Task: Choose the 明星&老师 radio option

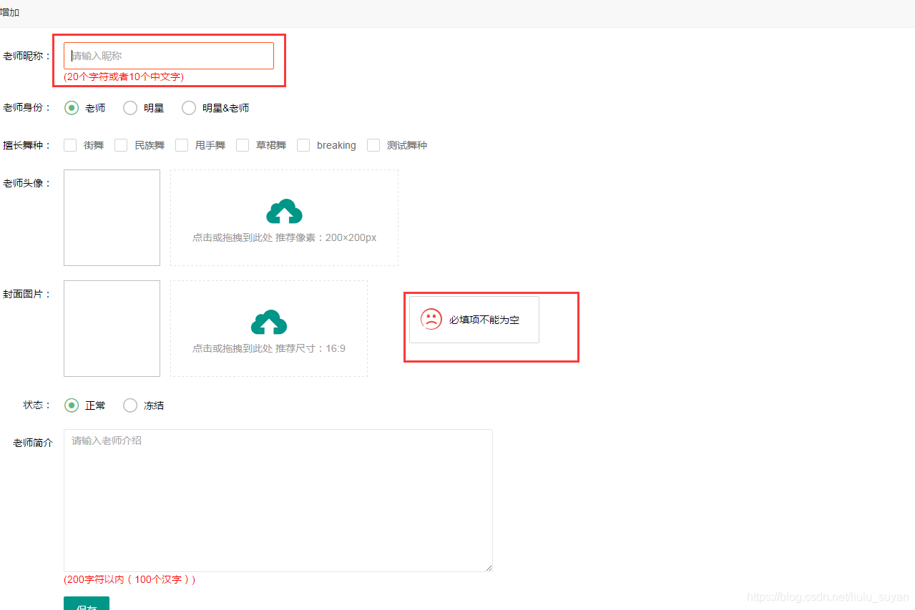Action: point(188,107)
